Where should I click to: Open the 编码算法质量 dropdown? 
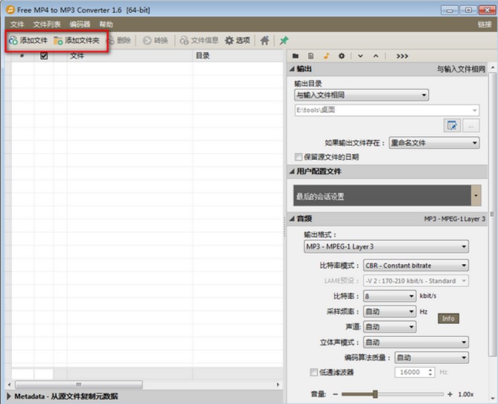click(431, 358)
